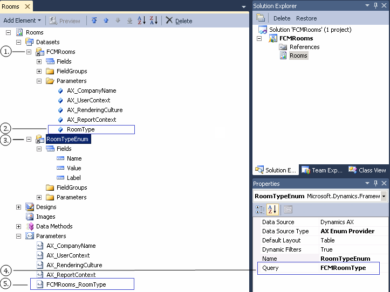Open Properties panel window options arrow
Viewport: 390px width, 292px height.
pos(367,183)
